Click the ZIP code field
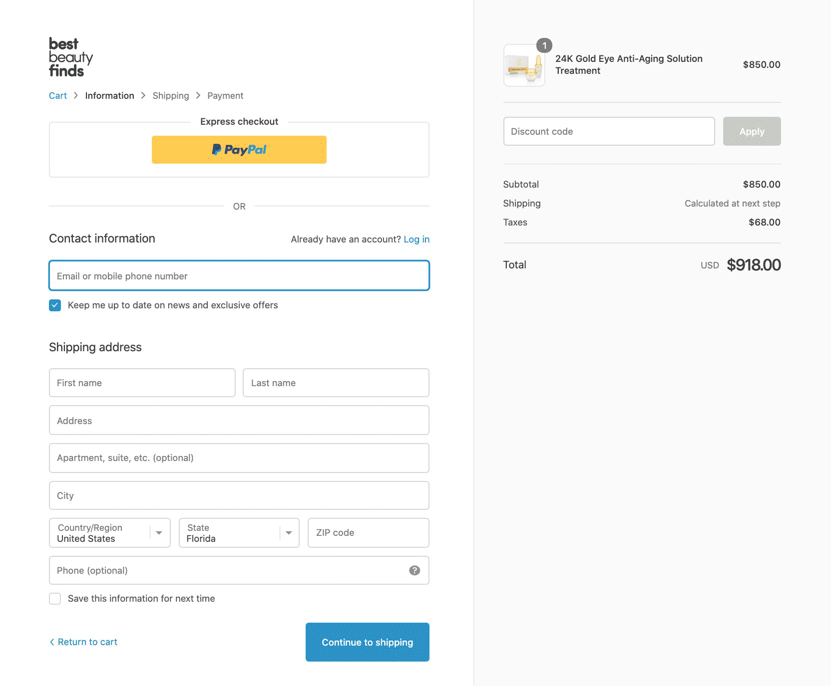This screenshot has width=831, height=686. click(x=369, y=533)
